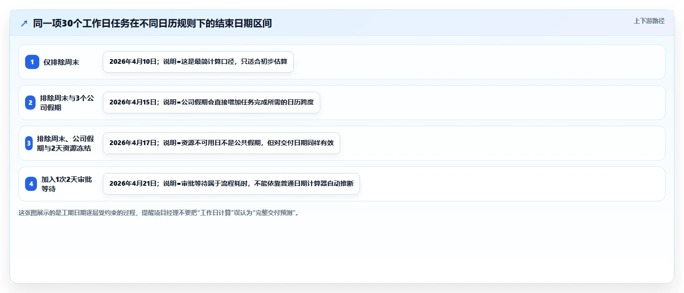Screen dimensions: 684x293
Task: Click the step 3 number badge
Action: tap(29, 143)
